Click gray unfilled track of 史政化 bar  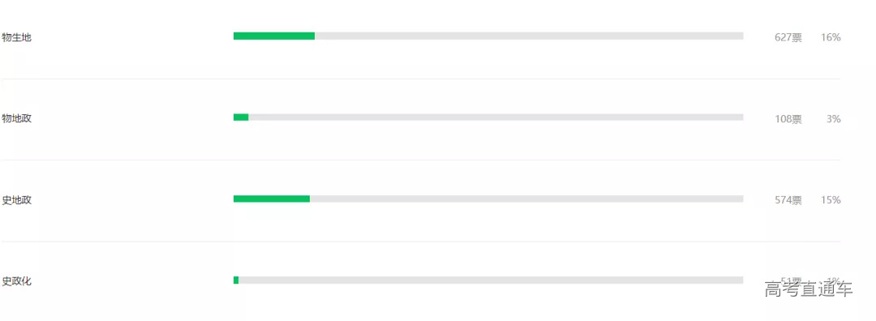pyautogui.click(x=491, y=280)
